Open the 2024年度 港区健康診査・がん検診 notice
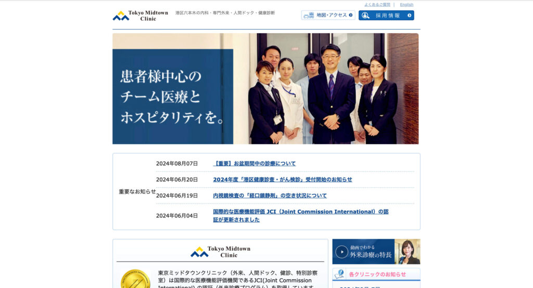The width and height of the screenshot is (533, 288). click(x=282, y=180)
